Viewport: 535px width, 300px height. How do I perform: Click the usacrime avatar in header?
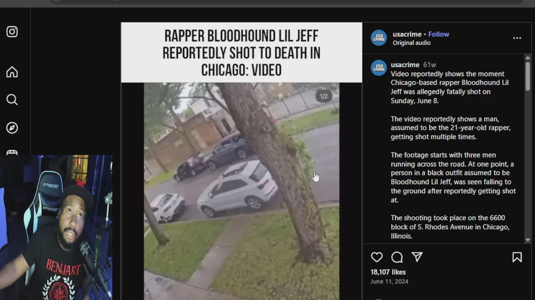379,38
